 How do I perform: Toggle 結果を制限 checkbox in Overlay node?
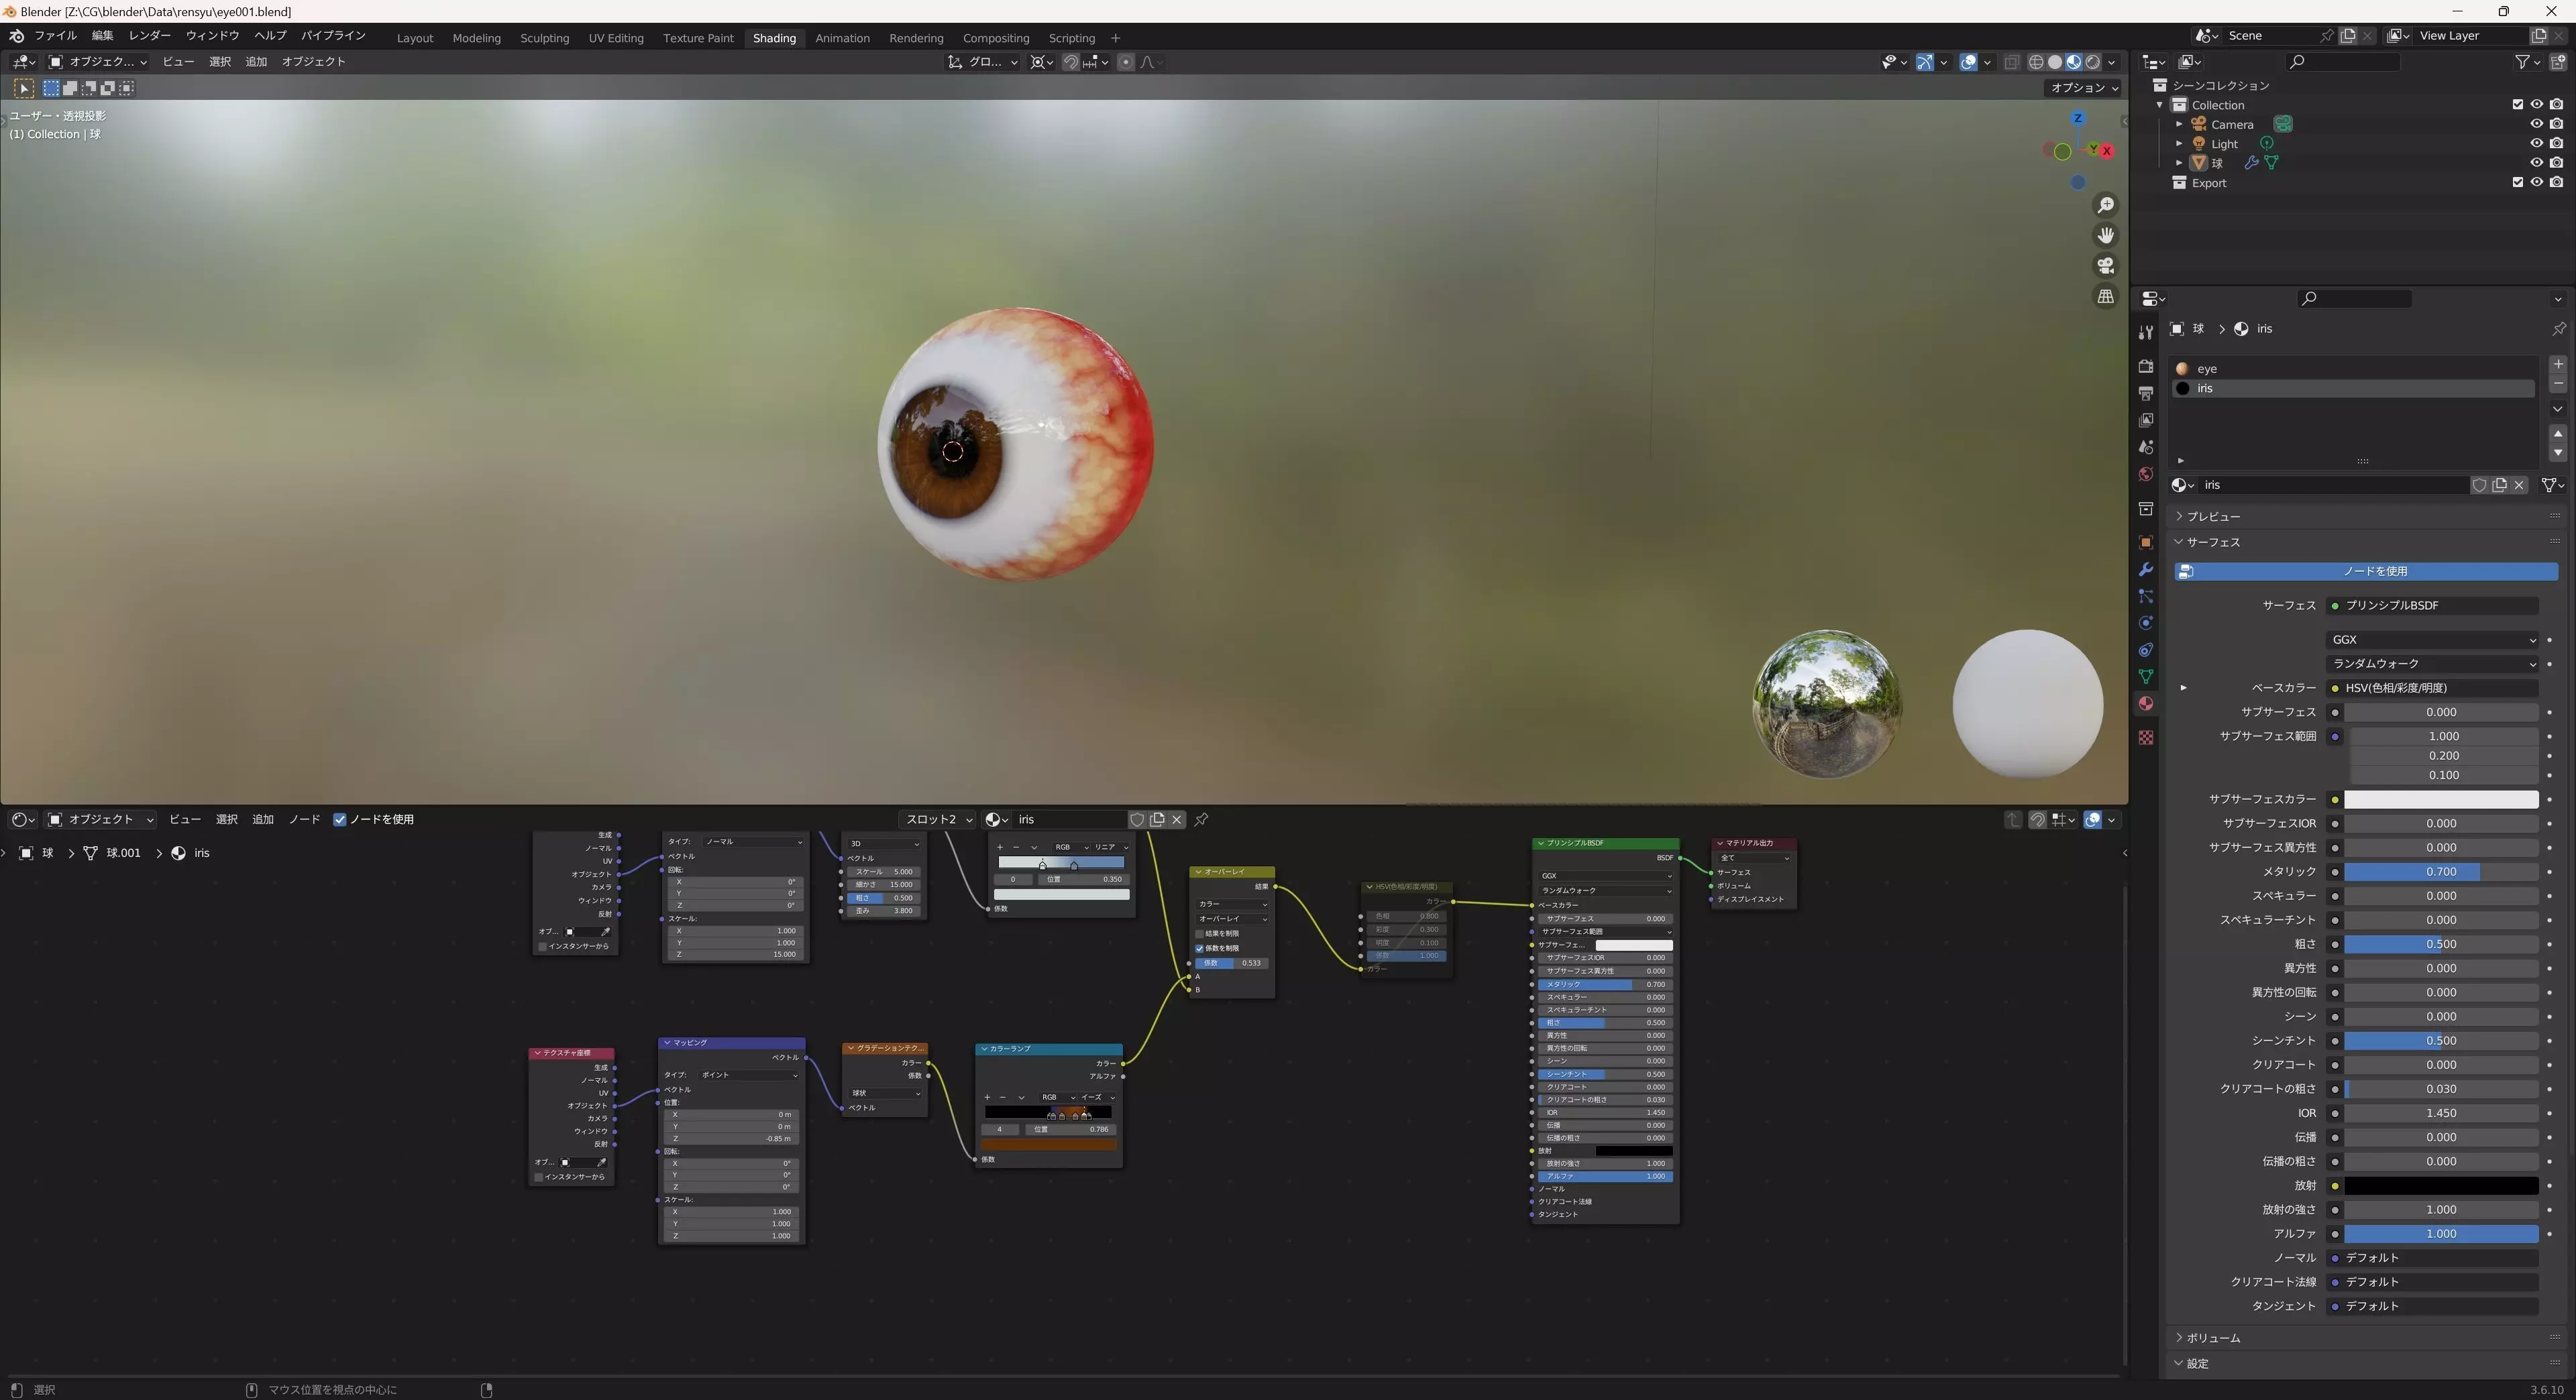coord(1200,933)
